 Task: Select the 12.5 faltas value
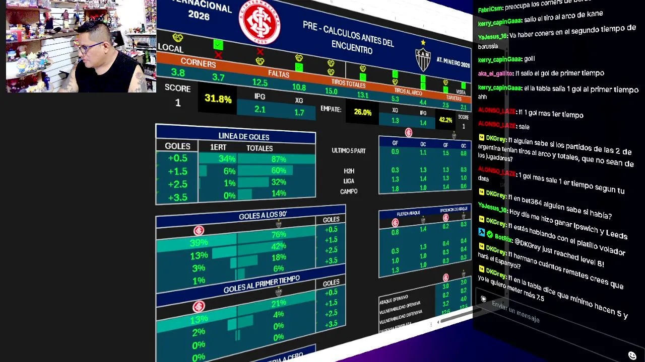point(260,82)
